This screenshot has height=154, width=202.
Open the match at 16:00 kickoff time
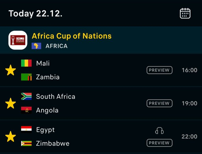tap(190, 70)
